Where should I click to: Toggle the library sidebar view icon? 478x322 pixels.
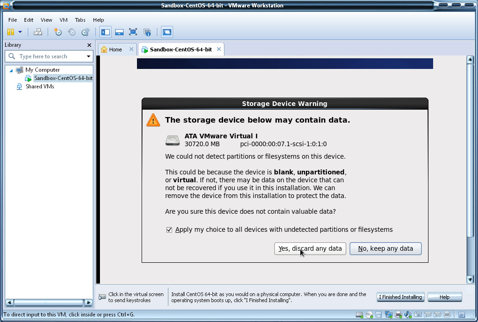point(106,32)
